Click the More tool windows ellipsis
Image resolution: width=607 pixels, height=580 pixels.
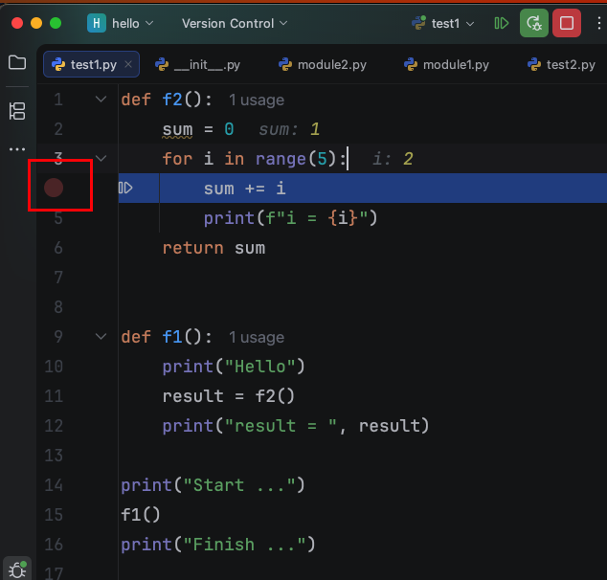pyautogui.click(x=17, y=149)
